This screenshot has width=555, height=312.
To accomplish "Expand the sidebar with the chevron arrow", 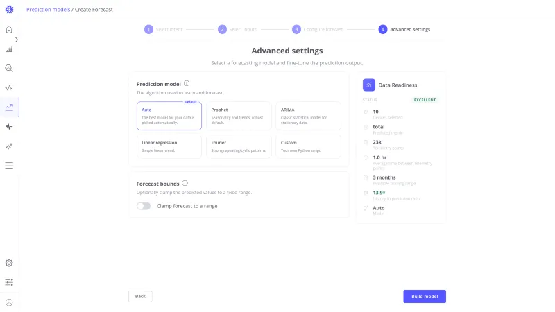I will [x=16, y=40].
